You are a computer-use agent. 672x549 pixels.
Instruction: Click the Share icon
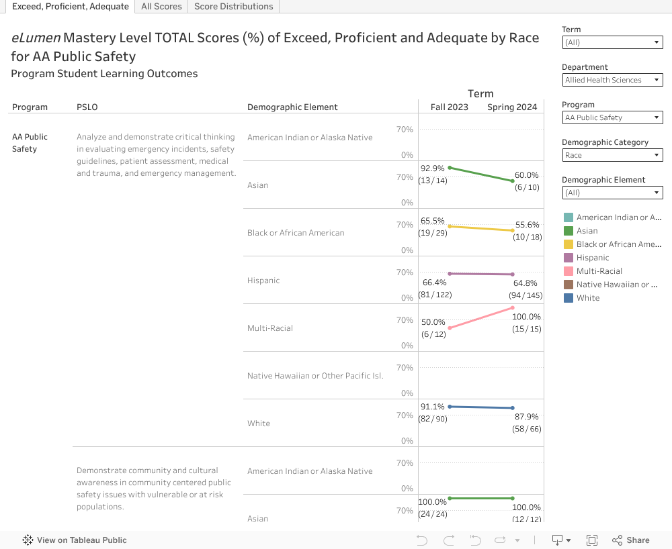[x=631, y=540]
